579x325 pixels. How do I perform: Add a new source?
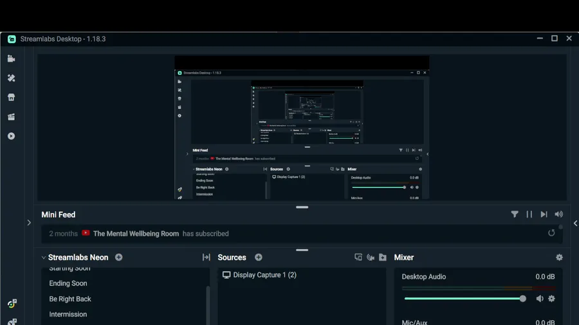tap(259, 257)
